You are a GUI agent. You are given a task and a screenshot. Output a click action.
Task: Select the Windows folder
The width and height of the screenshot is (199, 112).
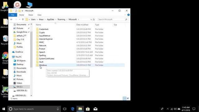(x=43, y=65)
